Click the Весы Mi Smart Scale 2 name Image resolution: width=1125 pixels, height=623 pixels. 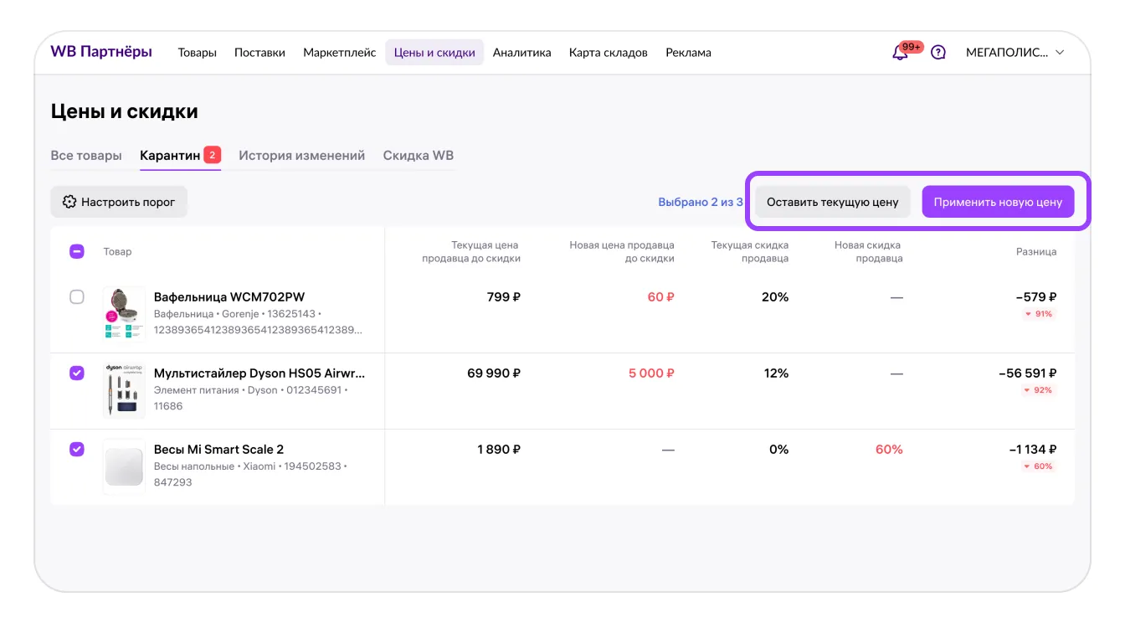click(219, 449)
